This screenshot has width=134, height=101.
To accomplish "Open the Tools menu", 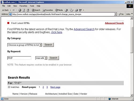I will 32,6.
